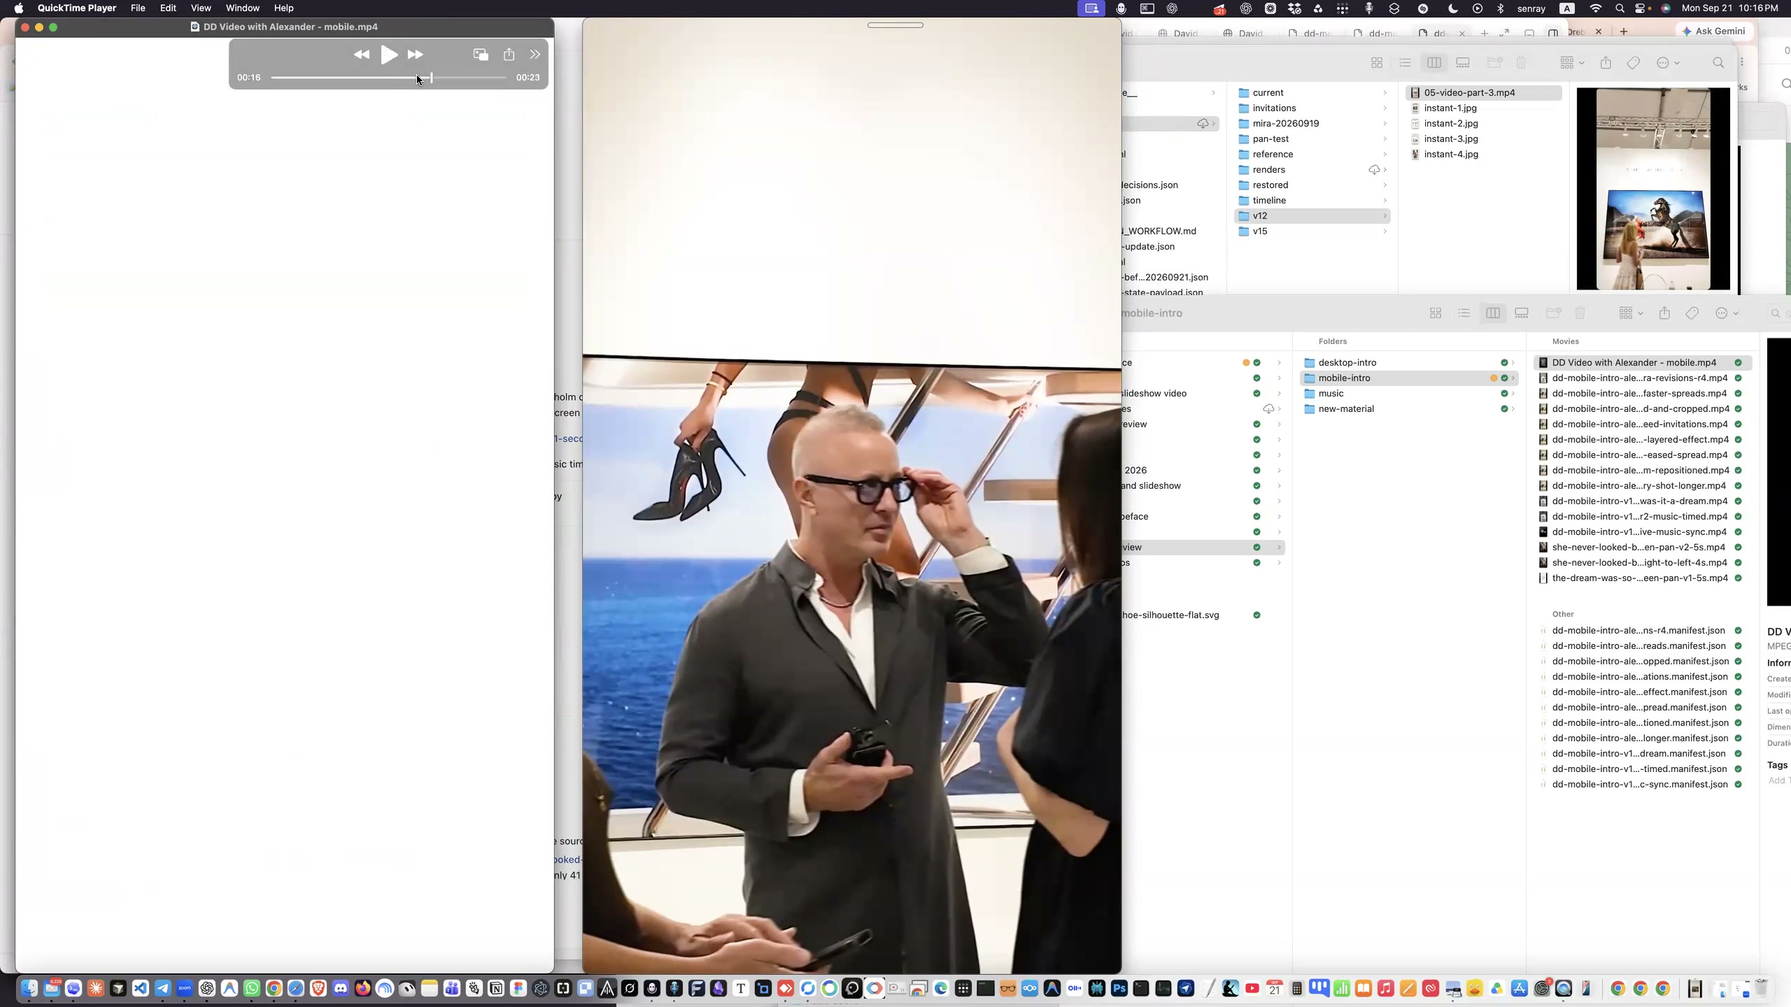This screenshot has width=1791, height=1007.
Task: Select the music folder
Action: click(x=1409, y=394)
